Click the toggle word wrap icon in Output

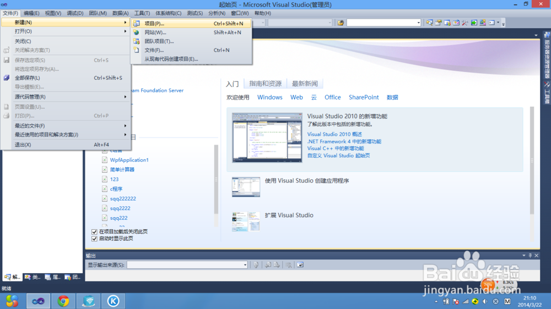tap(300, 265)
